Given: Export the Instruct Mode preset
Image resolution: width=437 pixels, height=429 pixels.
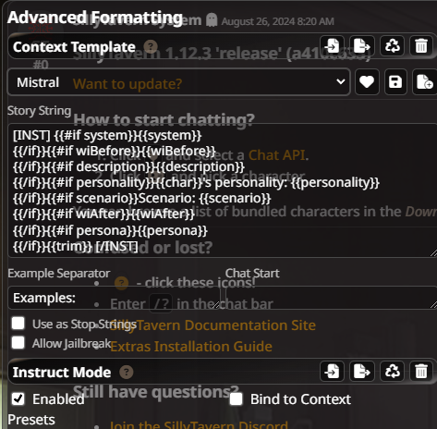Looking at the screenshot, I should (362, 371).
